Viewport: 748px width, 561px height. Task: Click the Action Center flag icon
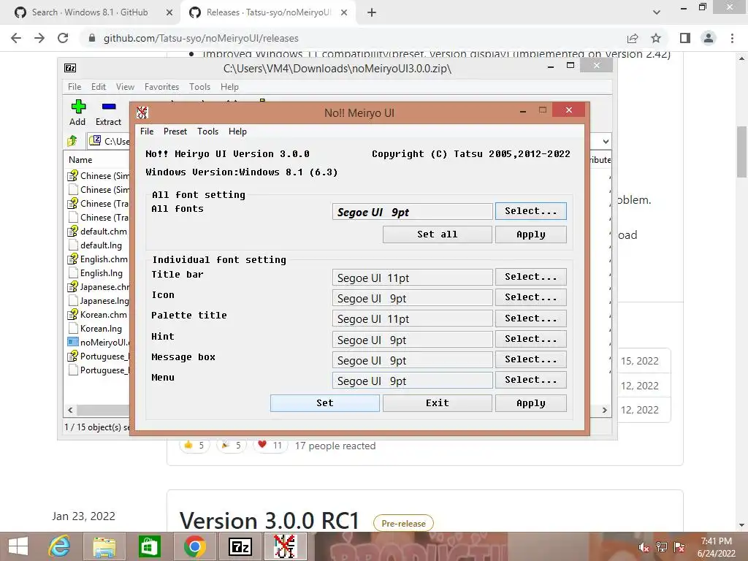tap(679, 547)
